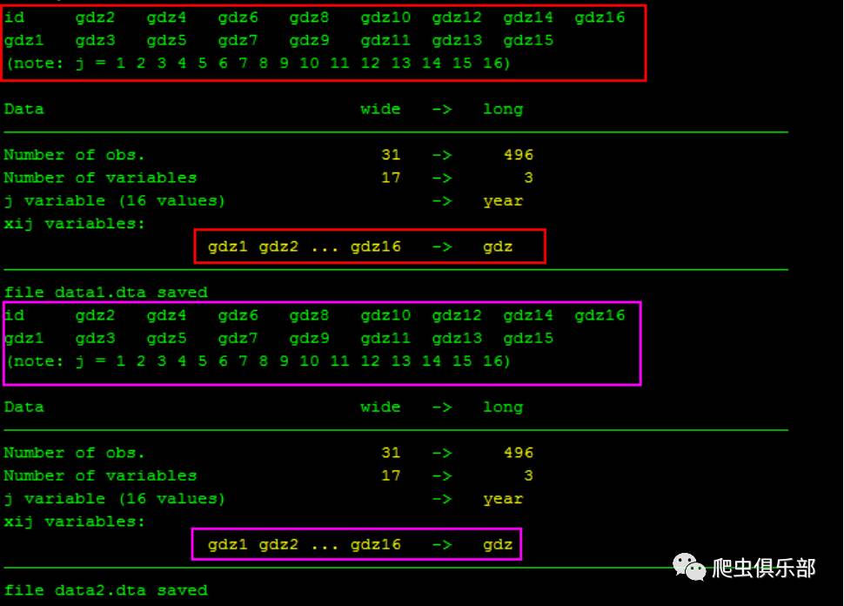Click "j variable (16 values)" in data2 output
This screenshot has width=844, height=606.
(114, 500)
